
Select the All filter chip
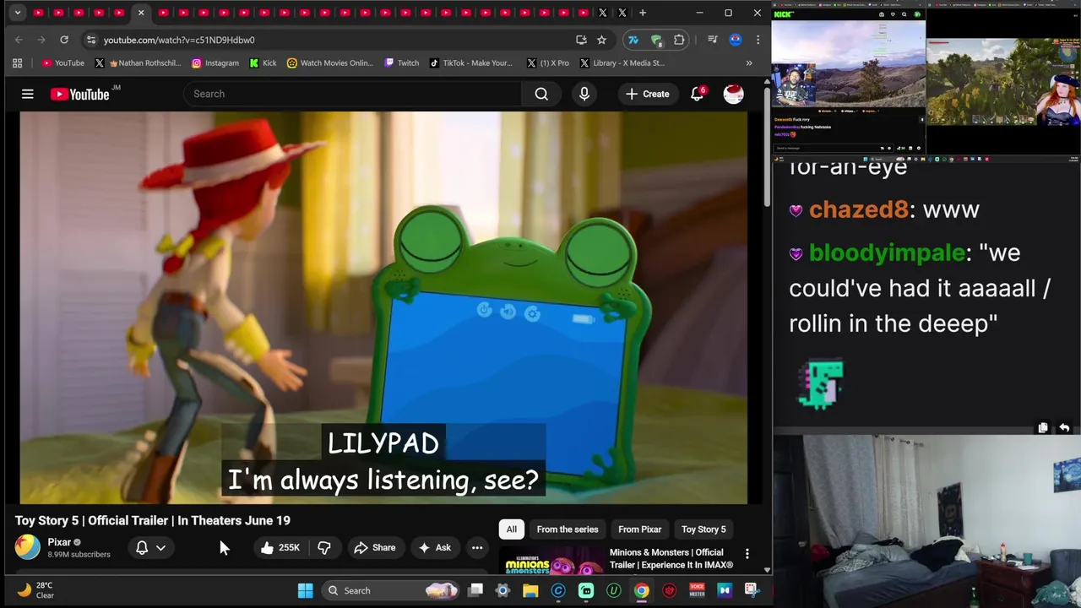tap(511, 529)
